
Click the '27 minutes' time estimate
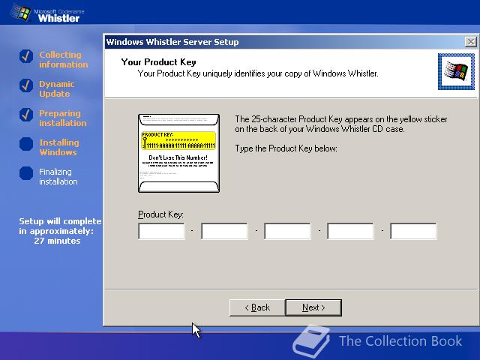57,241
